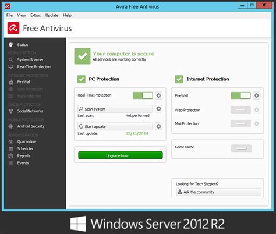Image resolution: width=276 pixels, height=234 pixels.
Task: Click the Status shield icon in sidebar
Action: click(x=11, y=45)
